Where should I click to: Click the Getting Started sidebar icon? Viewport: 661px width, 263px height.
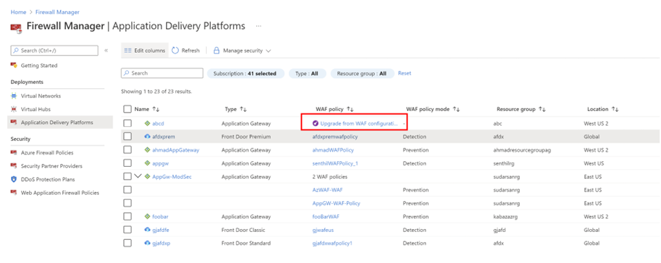coord(14,66)
